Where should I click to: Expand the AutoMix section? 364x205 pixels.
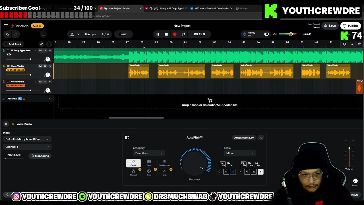pos(50,99)
